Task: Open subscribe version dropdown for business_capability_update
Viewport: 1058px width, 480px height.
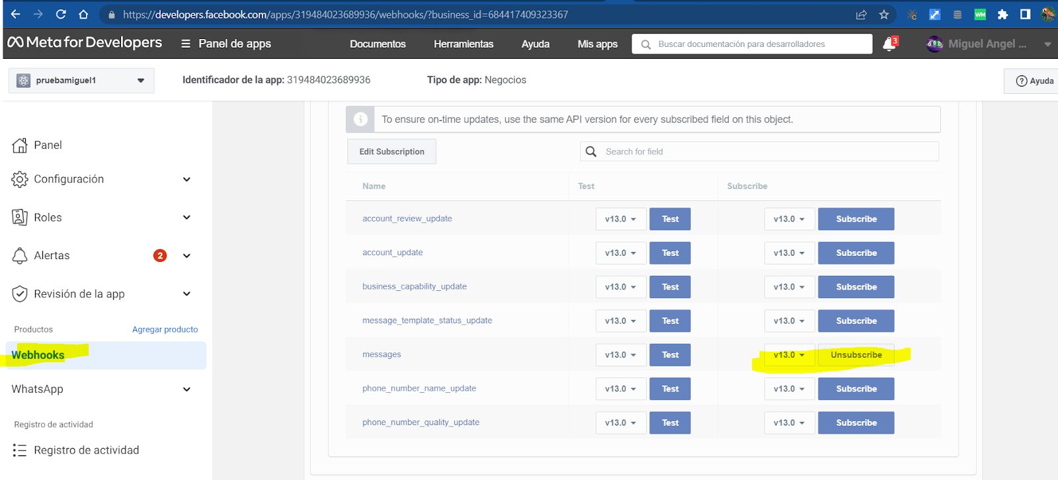Action: pyautogui.click(x=790, y=287)
